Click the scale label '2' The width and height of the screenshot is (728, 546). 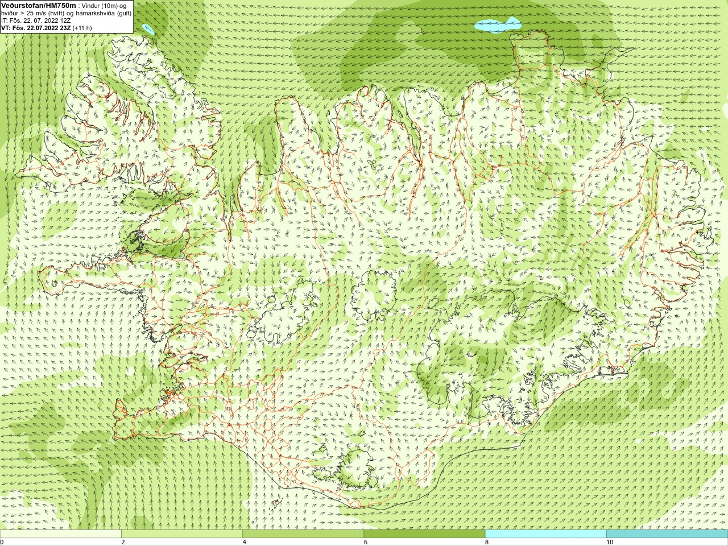(123, 542)
